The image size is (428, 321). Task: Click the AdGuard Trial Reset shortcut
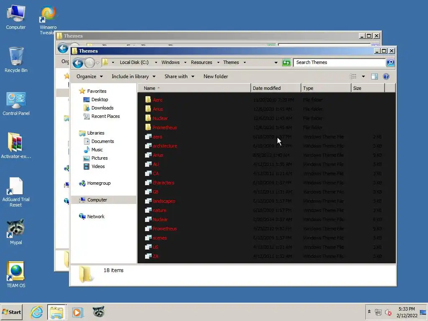pos(16,192)
